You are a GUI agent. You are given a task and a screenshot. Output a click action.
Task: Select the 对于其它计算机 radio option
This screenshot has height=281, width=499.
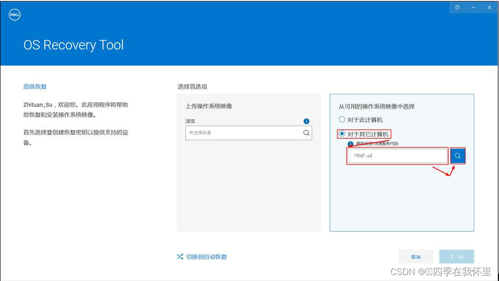click(x=342, y=134)
